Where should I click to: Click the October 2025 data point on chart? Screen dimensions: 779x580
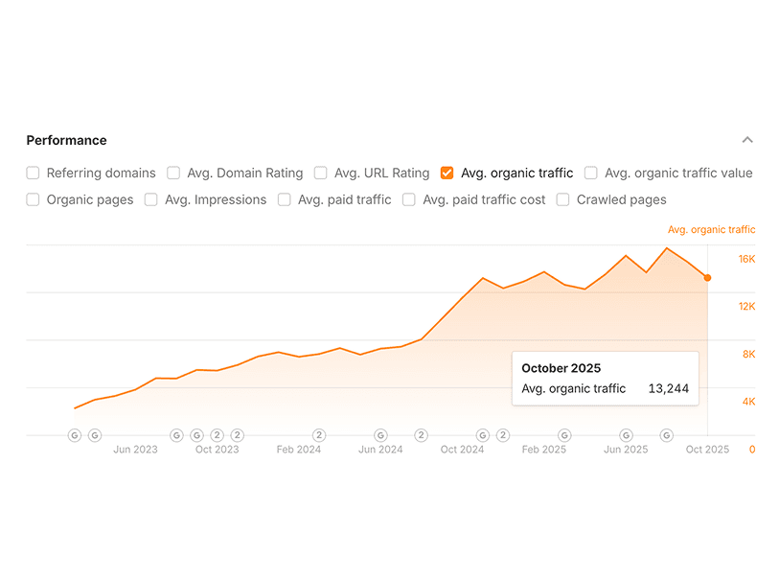708,278
